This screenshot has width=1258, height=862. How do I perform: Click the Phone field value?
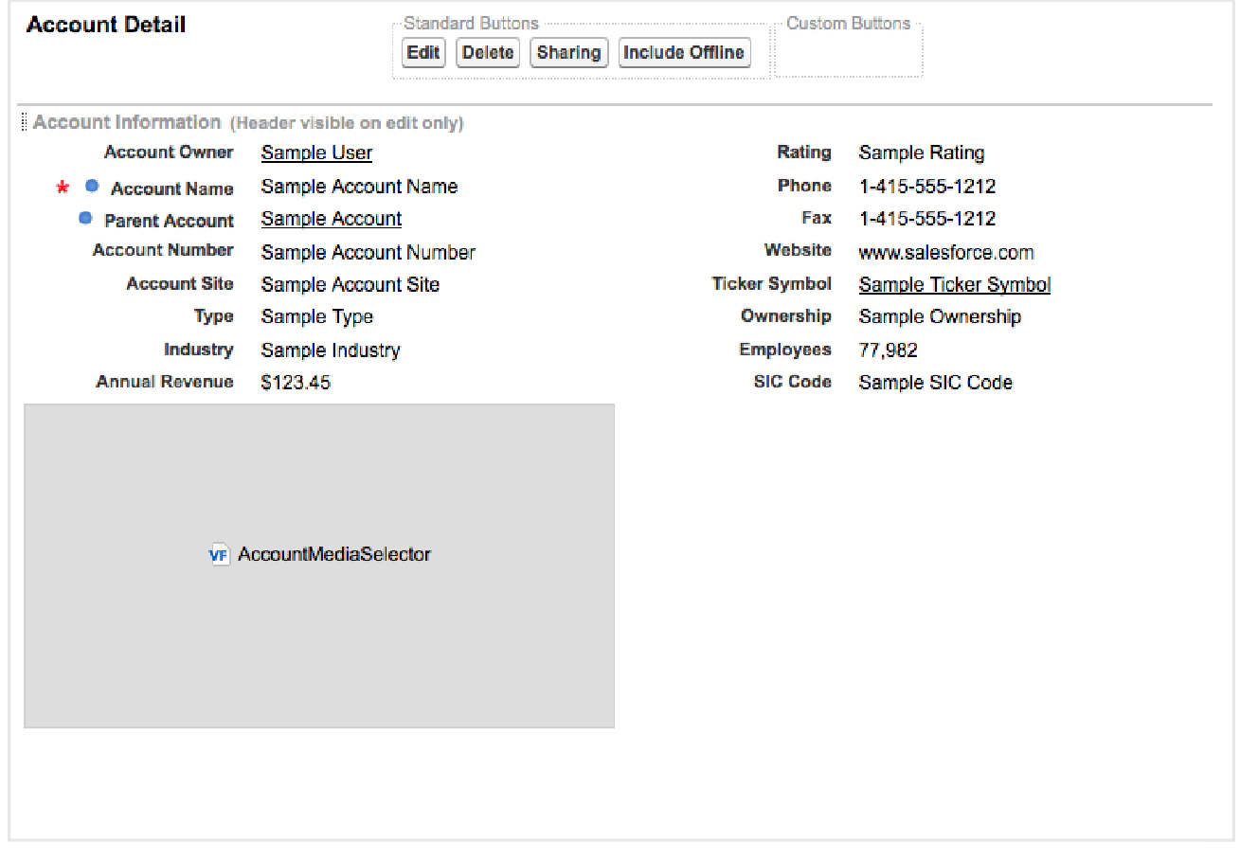(926, 187)
